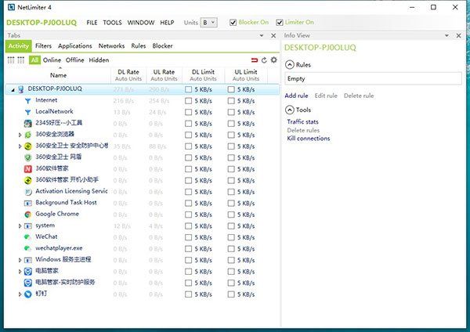The width and height of the screenshot is (470, 332).
Task: Click the Add rule link
Action: click(x=296, y=96)
